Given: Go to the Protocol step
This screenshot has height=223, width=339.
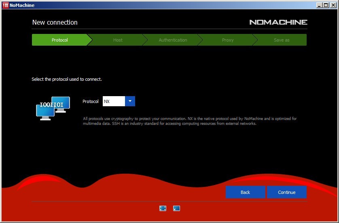Looking at the screenshot, I should pyautogui.click(x=60, y=40).
